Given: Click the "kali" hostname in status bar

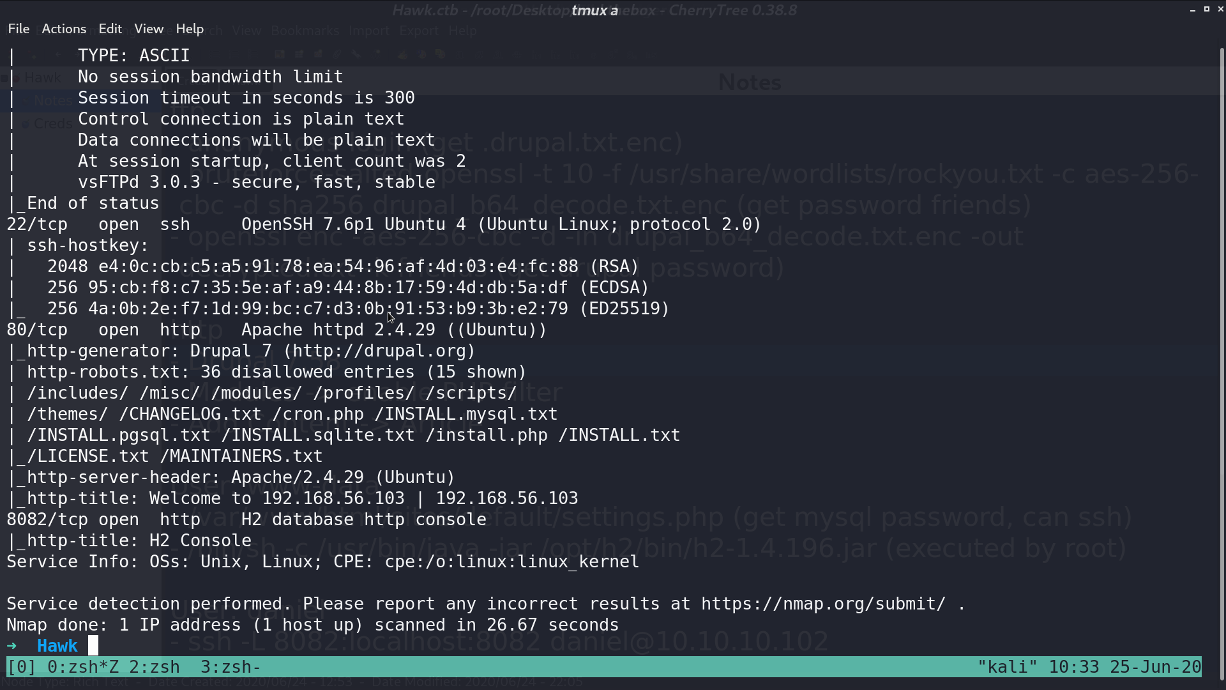Looking at the screenshot, I should tap(1008, 667).
